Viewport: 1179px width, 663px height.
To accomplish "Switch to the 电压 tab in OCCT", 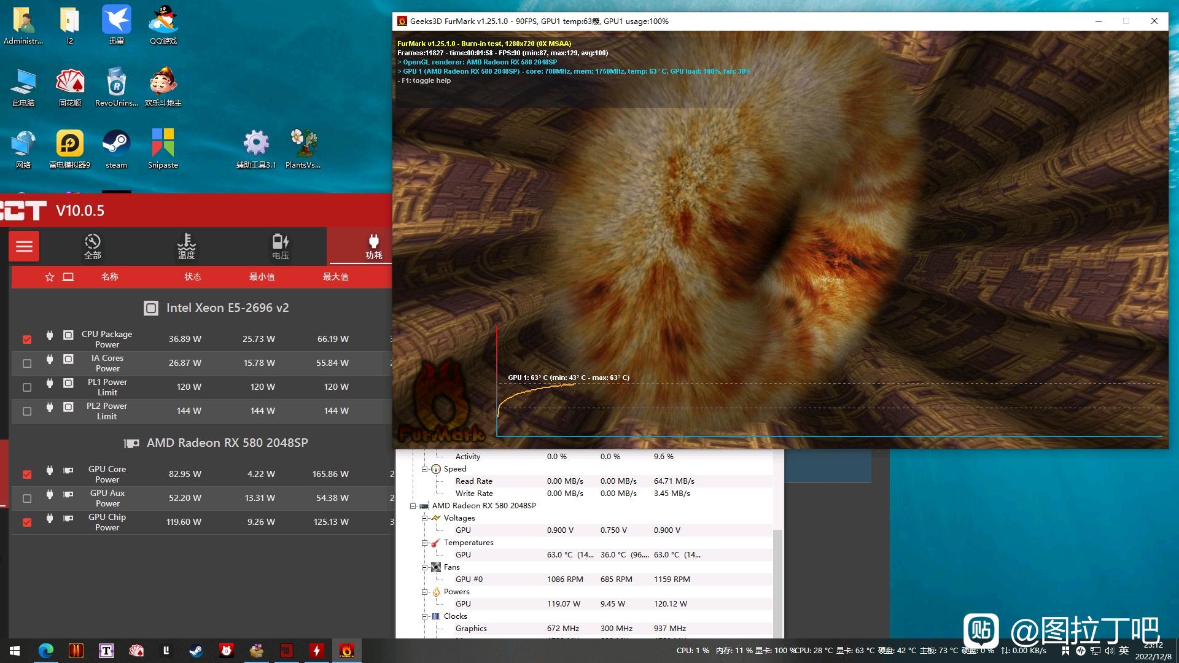I will click(281, 246).
